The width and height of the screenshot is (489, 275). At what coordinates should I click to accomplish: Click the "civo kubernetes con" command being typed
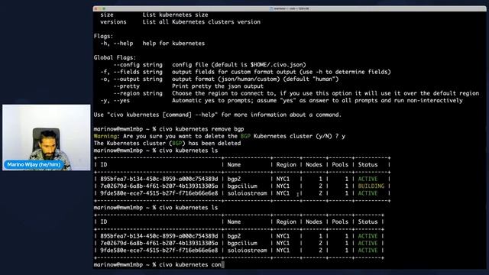190,265
